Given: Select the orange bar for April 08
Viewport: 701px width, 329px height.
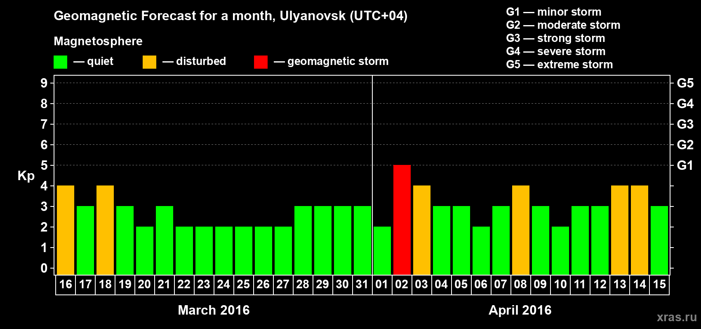Looking at the screenshot, I should (521, 230).
